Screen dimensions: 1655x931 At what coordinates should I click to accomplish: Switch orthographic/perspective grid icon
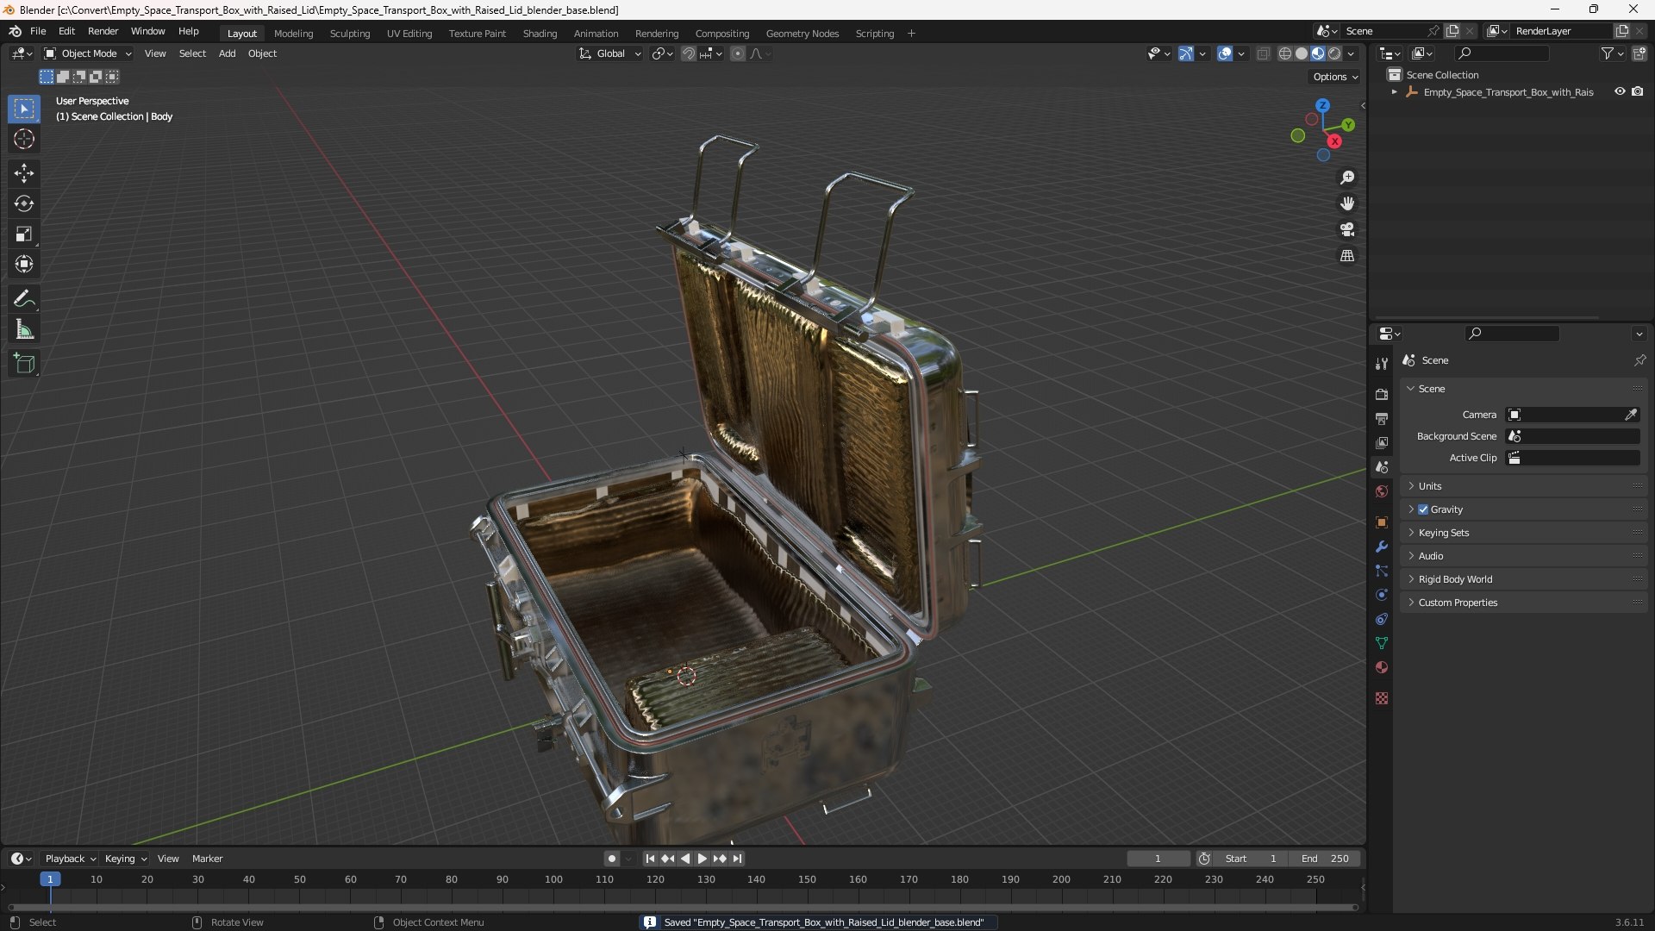1347,256
